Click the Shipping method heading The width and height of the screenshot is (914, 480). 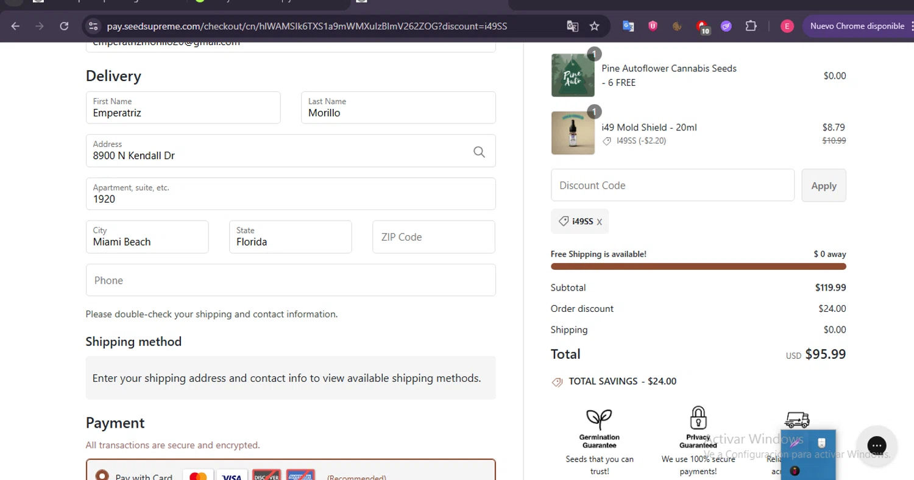pos(133,342)
